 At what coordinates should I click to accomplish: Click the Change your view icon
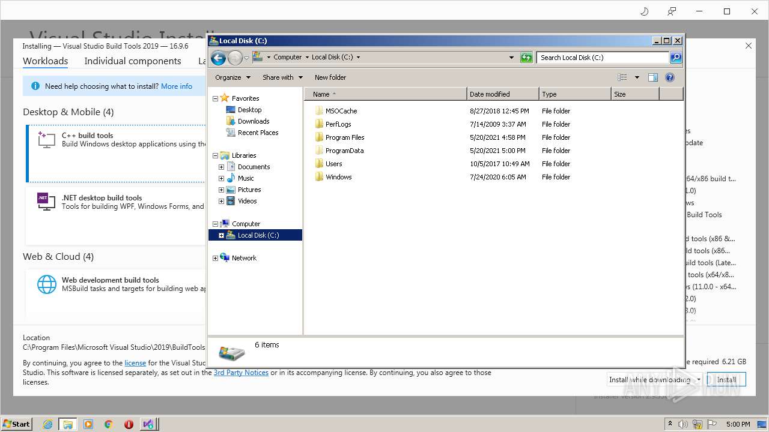(x=622, y=77)
